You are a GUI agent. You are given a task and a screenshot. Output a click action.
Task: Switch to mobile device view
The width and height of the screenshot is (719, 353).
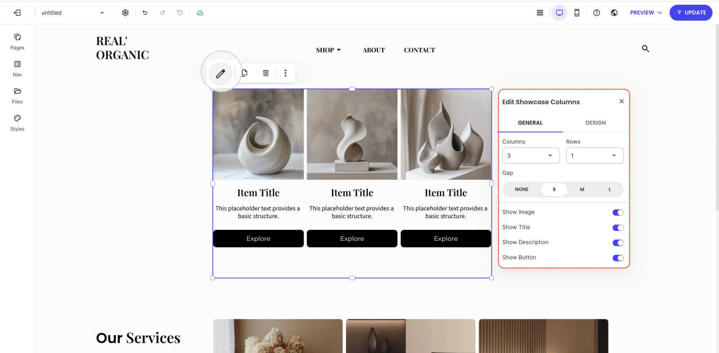point(577,13)
